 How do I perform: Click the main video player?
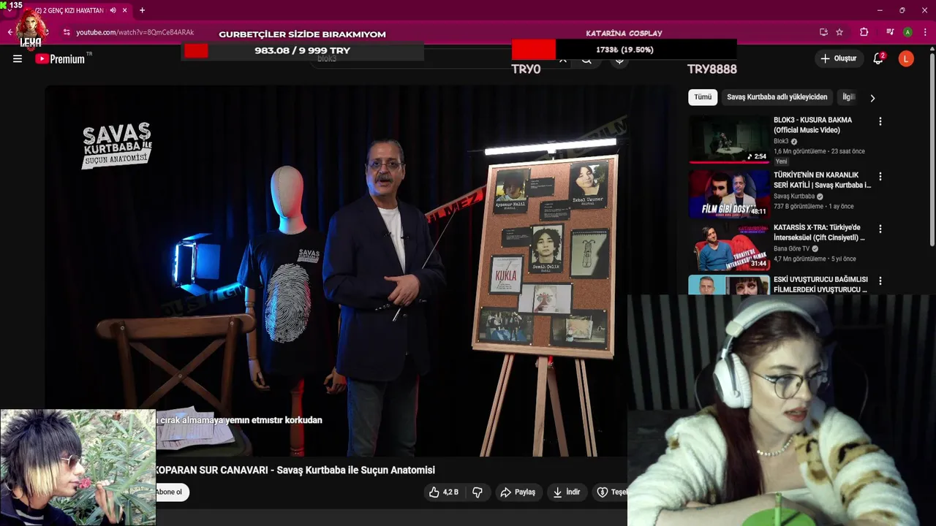click(358, 270)
